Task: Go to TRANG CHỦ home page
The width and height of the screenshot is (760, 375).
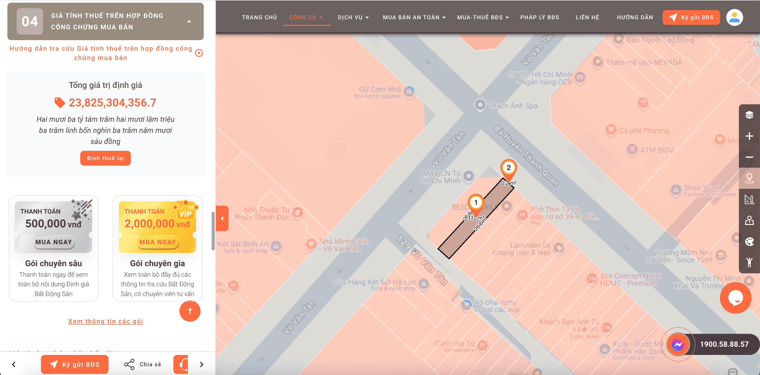Action: [259, 17]
